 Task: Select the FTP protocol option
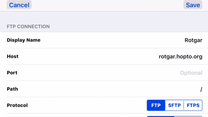[156, 106]
